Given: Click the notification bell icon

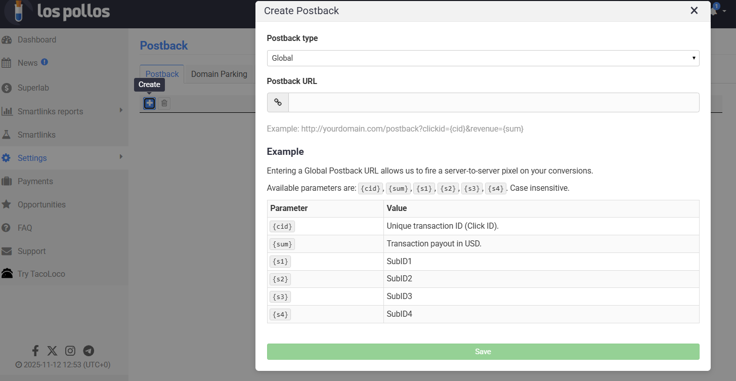Looking at the screenshot, I should [x=714, y=11].
